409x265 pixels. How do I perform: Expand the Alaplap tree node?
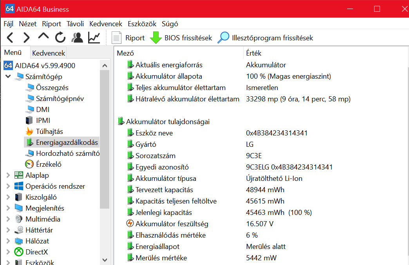point(8,175)
